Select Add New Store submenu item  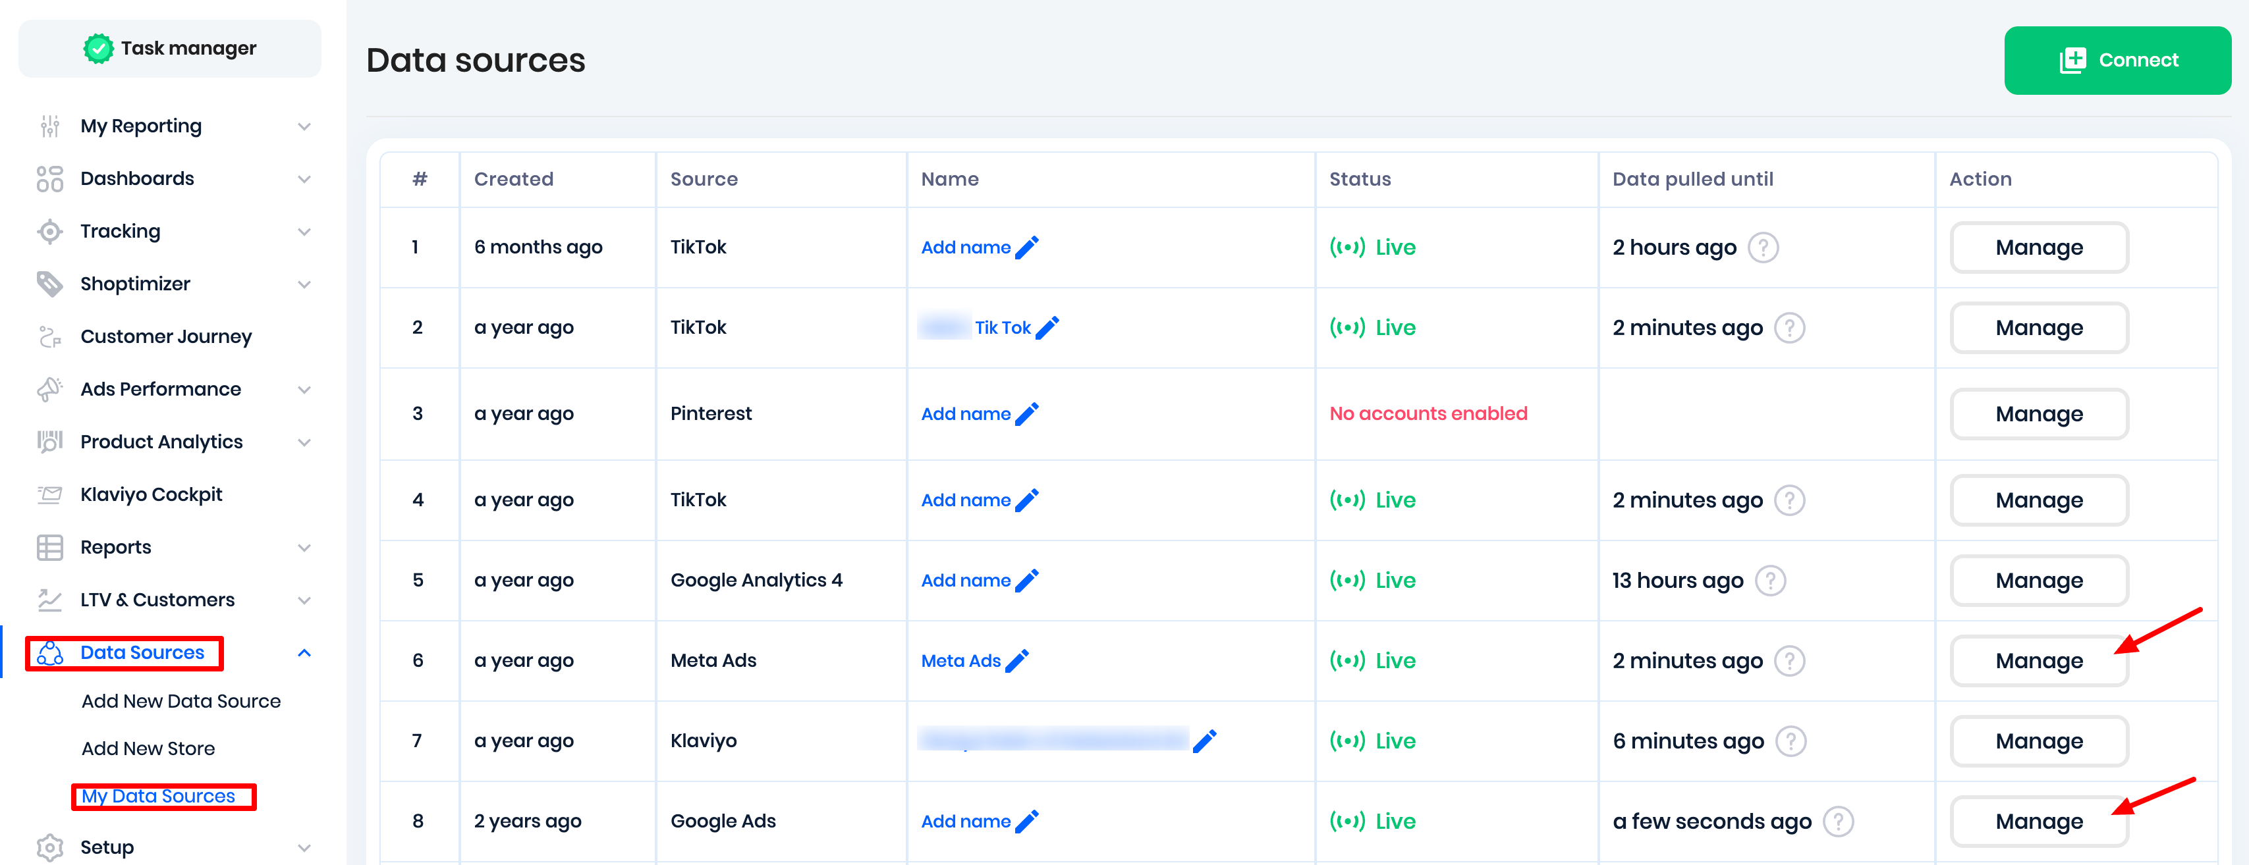click(148, 748)
